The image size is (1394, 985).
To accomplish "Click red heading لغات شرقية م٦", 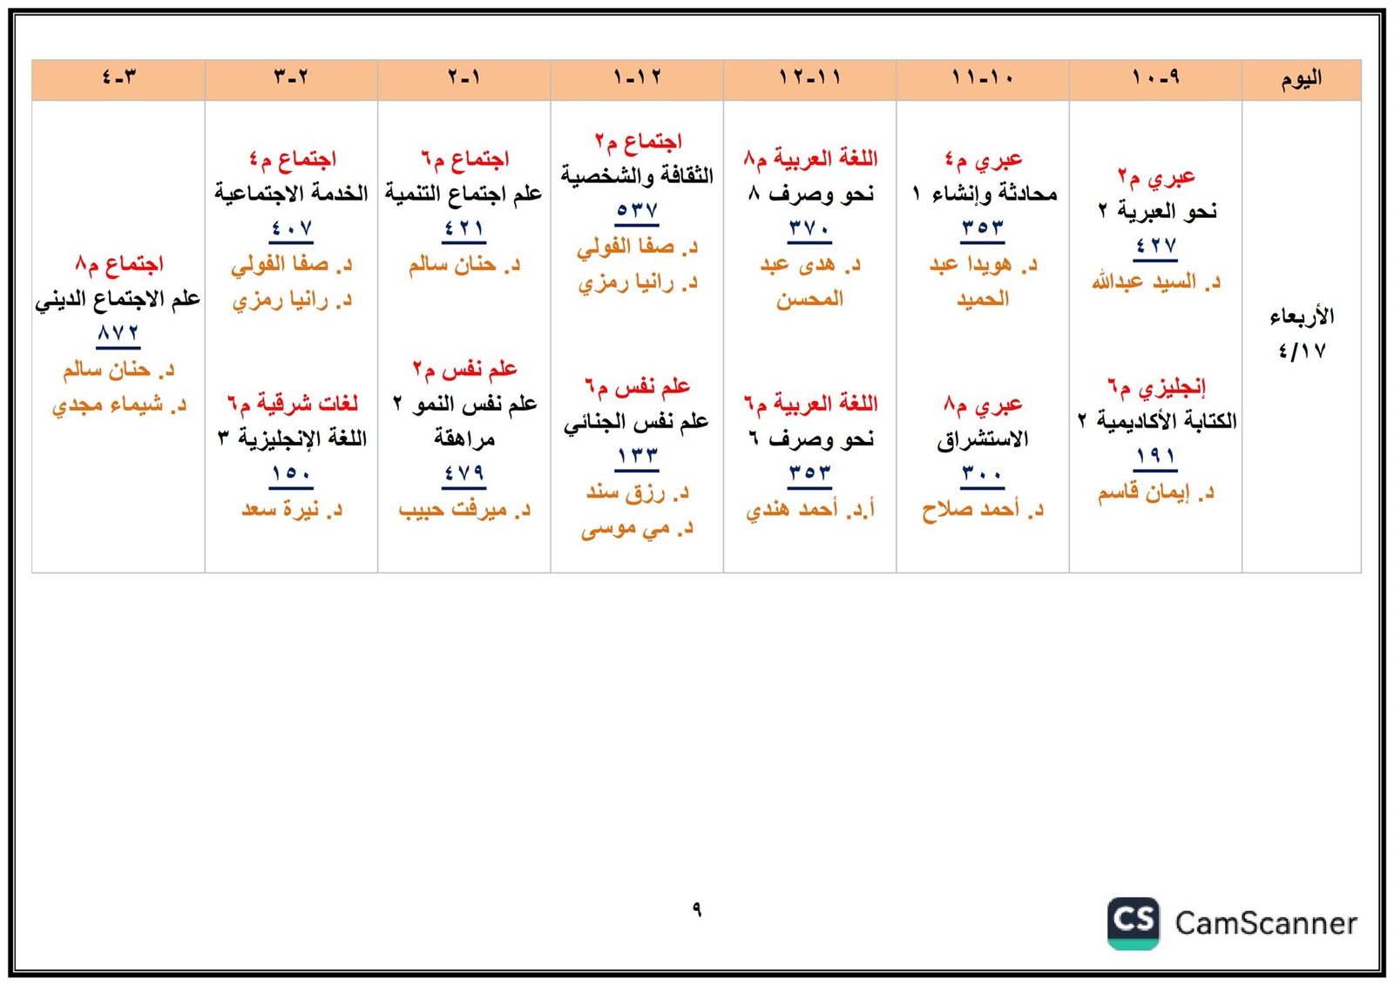I will [292, 404].
